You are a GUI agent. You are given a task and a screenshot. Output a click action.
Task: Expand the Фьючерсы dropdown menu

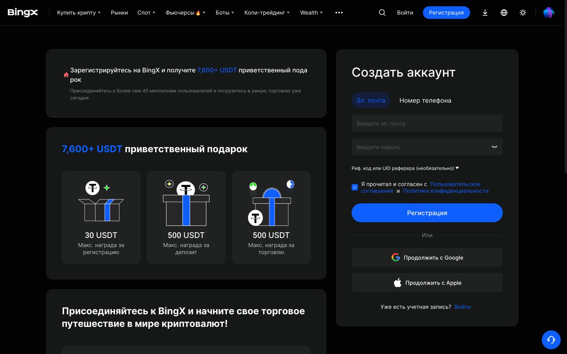coord(185,13)
